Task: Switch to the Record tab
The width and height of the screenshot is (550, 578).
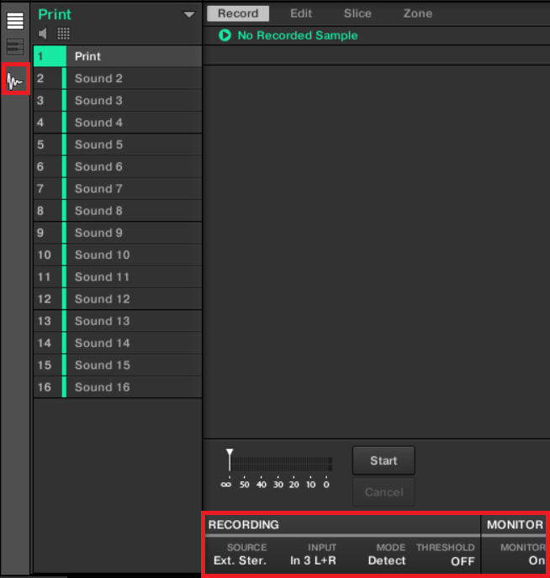Action: click(x=238, y=13)
